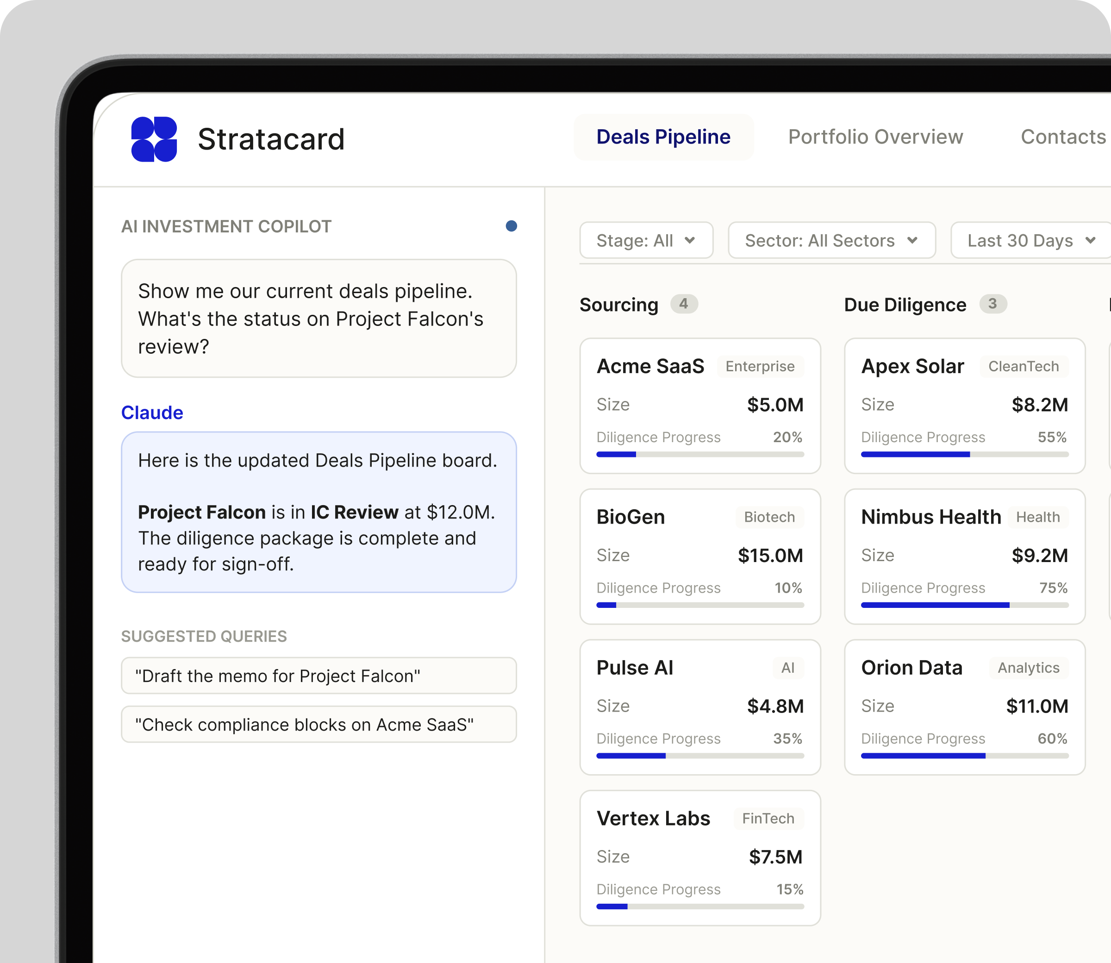Click the CleanTech tag on Apex Solar
This screenshot has width=1111, height=963.
[x=1024, y=366]
